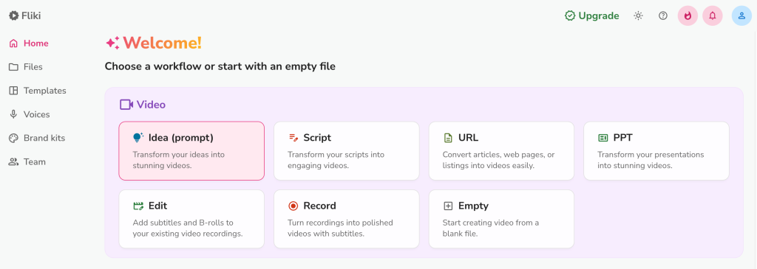Open notifications bell icon
757x269 pixels.
(713, 16)
